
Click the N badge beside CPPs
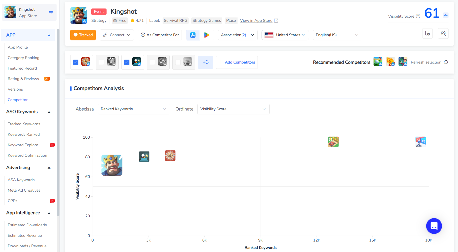coord(52,201)
